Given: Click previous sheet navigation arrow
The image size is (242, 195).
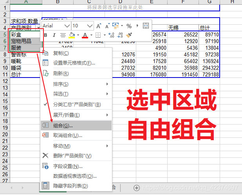Looking at the screenshot, I should pos(11,188).
